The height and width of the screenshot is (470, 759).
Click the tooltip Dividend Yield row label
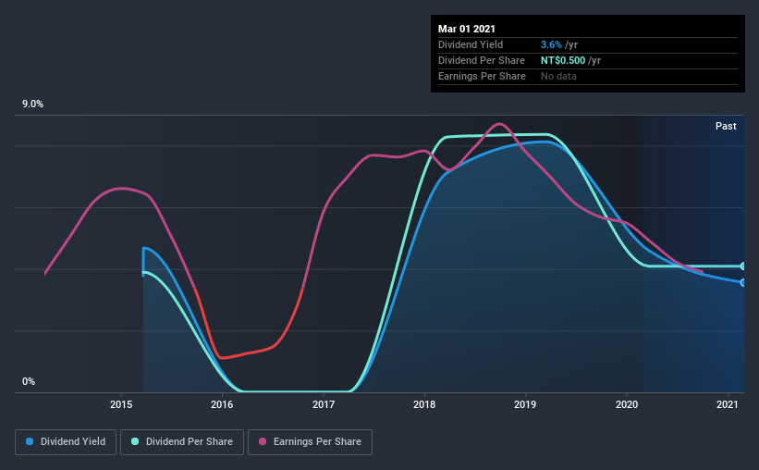click(471, 44)
